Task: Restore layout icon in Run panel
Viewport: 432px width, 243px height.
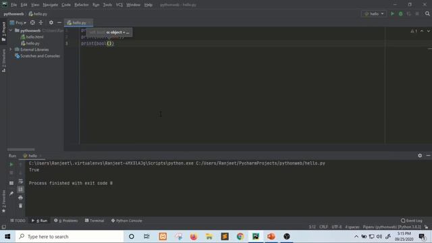Action: click(11, 183)
